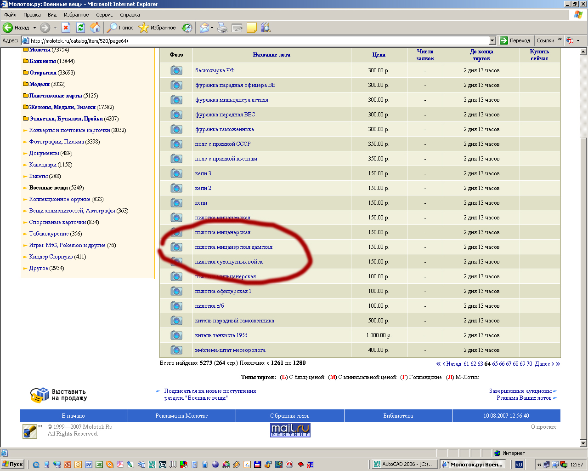Open lot китель парадный таможенника
This screenshot has height=471, width=588.
tap(235, 321)
